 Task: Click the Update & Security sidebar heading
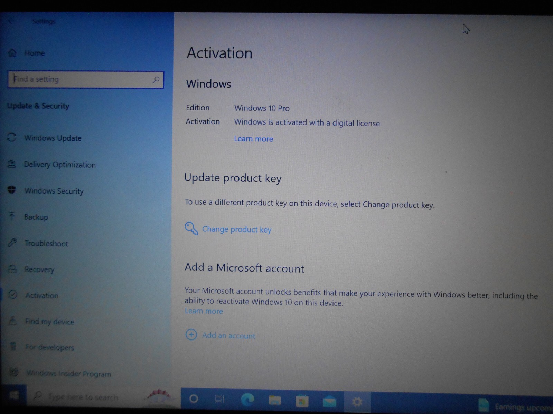[38, 106]
